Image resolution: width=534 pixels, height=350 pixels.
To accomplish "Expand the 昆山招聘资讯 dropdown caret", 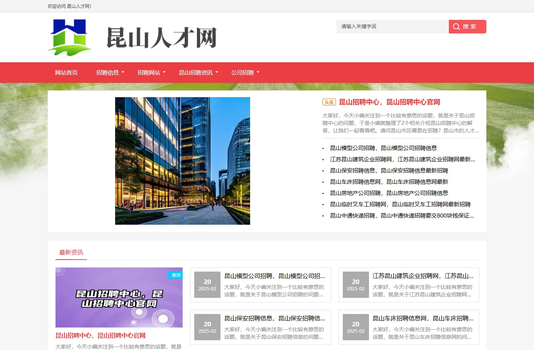I will click(217, 72).
